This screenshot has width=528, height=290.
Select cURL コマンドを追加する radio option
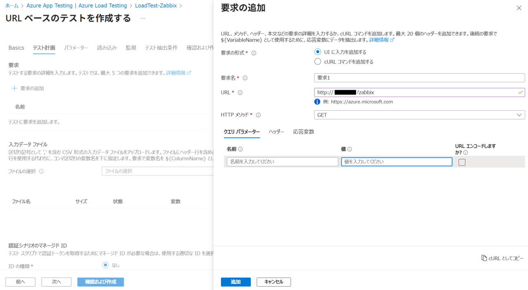pyautogui.click(x=318, y=62)
